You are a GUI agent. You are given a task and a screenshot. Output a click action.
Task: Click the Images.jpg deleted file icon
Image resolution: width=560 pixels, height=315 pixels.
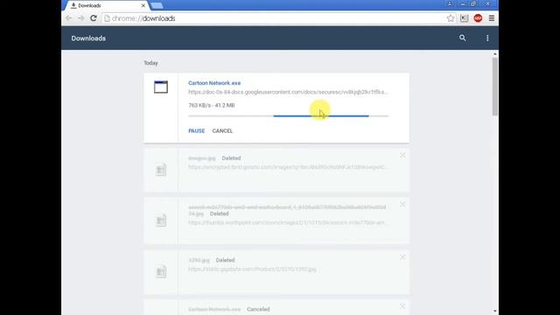161,169
